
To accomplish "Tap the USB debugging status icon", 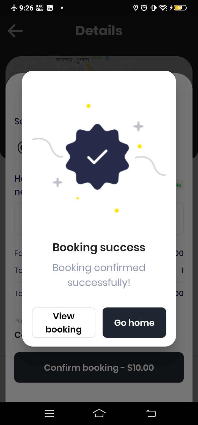I will point(50,8).
